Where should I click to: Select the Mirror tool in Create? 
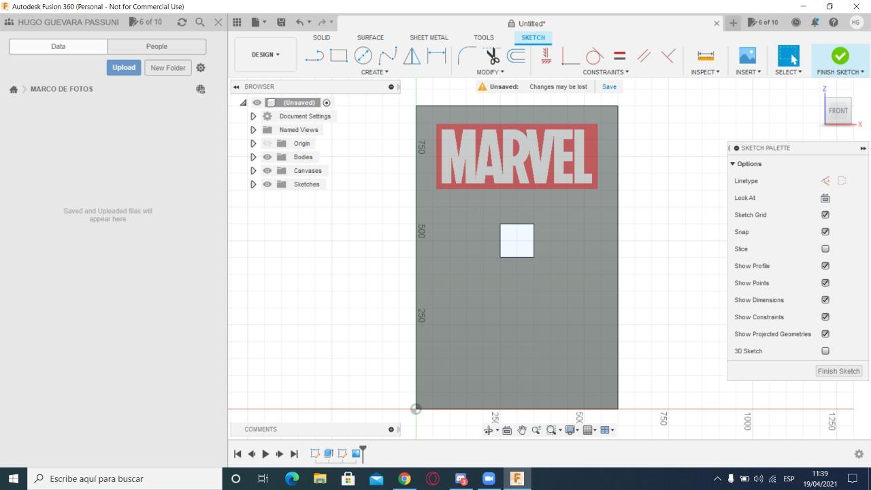(x=412, y=56)
